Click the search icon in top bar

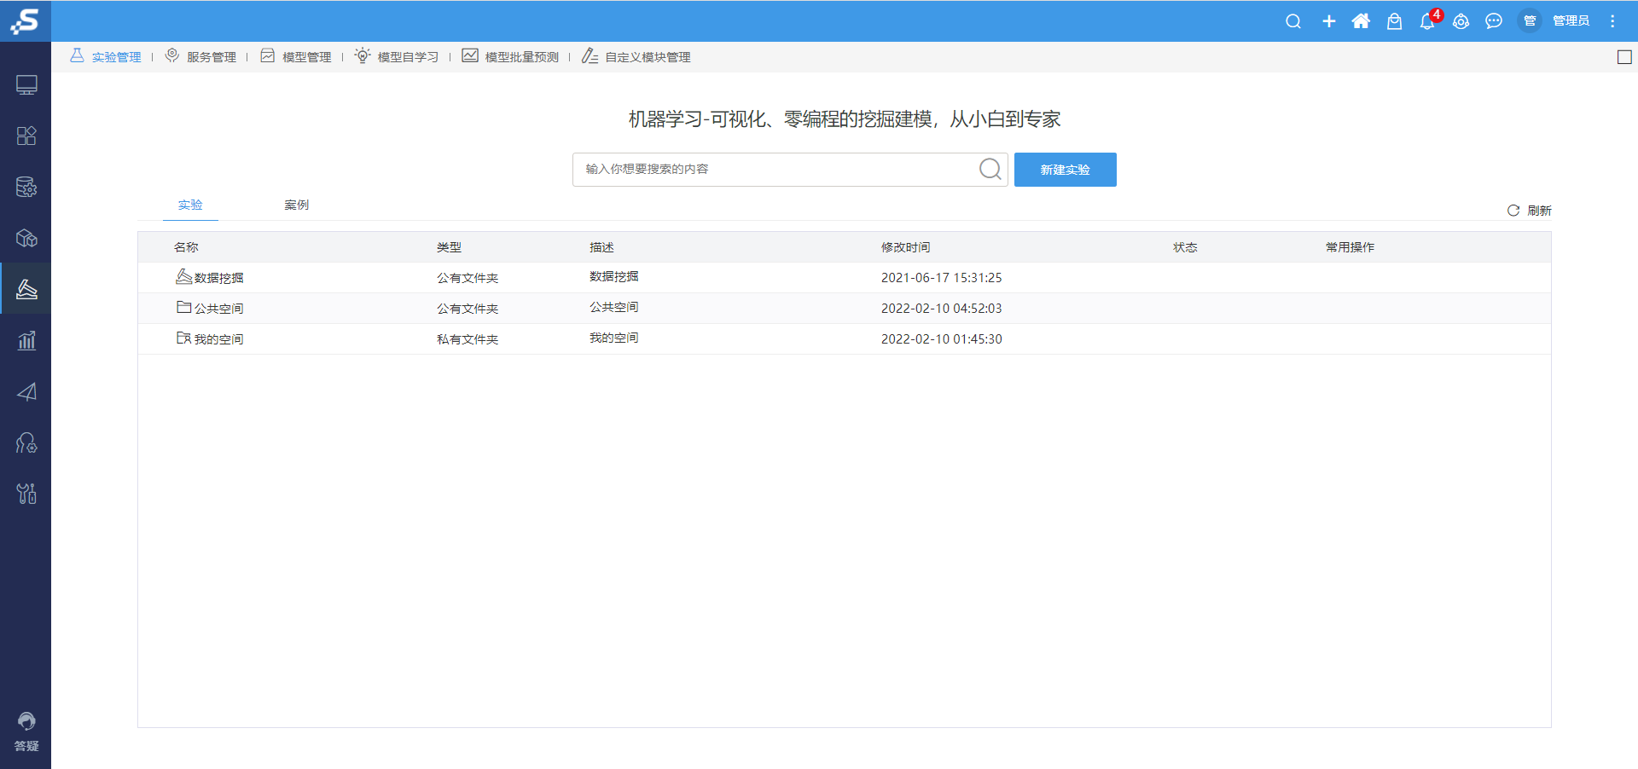(1293, 21)
